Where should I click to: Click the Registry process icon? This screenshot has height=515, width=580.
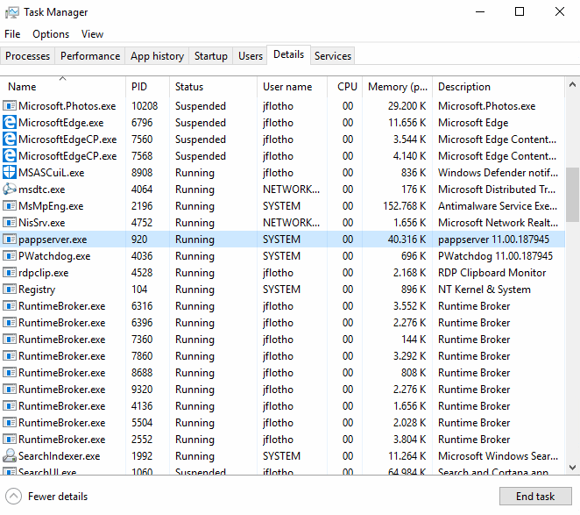tap(10, 290)
